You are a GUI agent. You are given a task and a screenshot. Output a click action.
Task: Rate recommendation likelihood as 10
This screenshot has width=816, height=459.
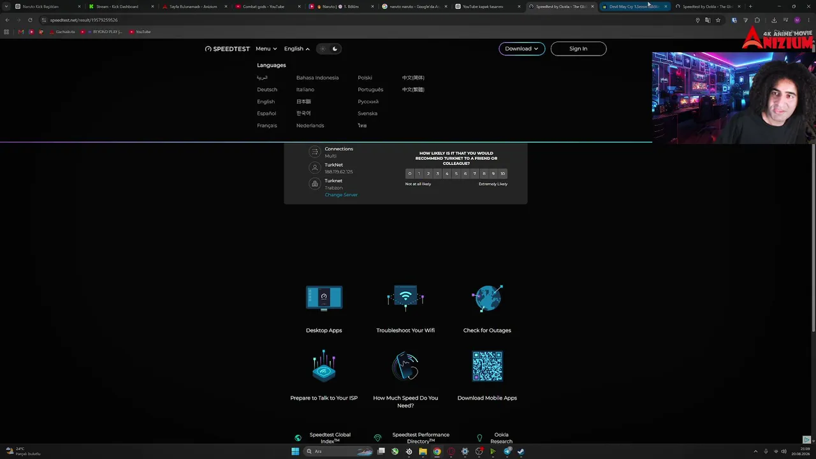point(502,173)
